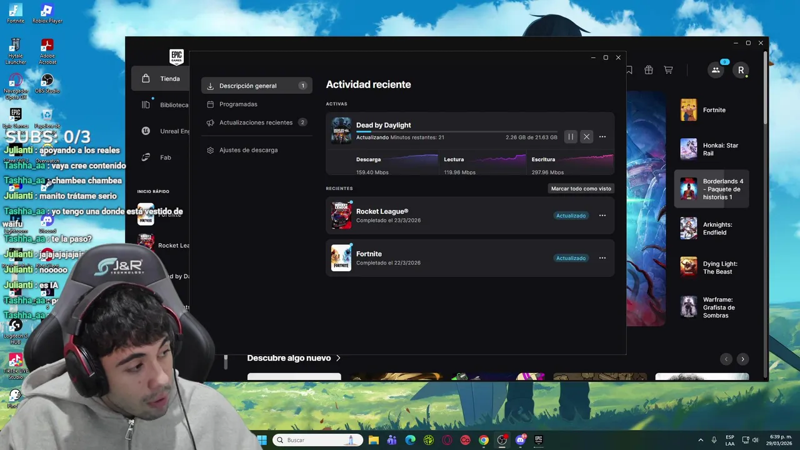Cancel the Dead by Daylight update

click(586, 136)
